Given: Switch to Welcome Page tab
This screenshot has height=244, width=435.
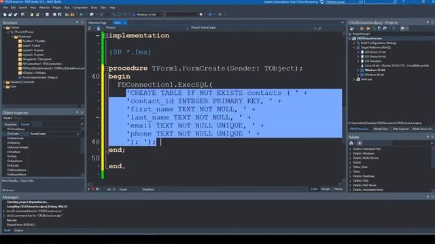Looking at the screenshot, I should point(97,22).
